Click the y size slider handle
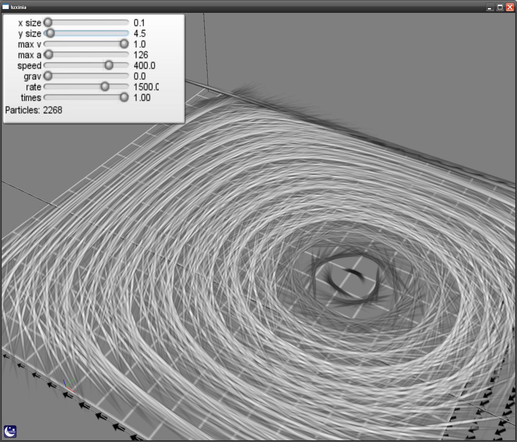The width and height of the screenshot is (517, 442). coord(50,33)
